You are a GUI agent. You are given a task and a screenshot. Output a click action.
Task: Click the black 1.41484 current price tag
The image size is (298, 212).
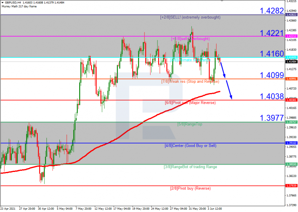pyautogui.click(x=291, y=62)
